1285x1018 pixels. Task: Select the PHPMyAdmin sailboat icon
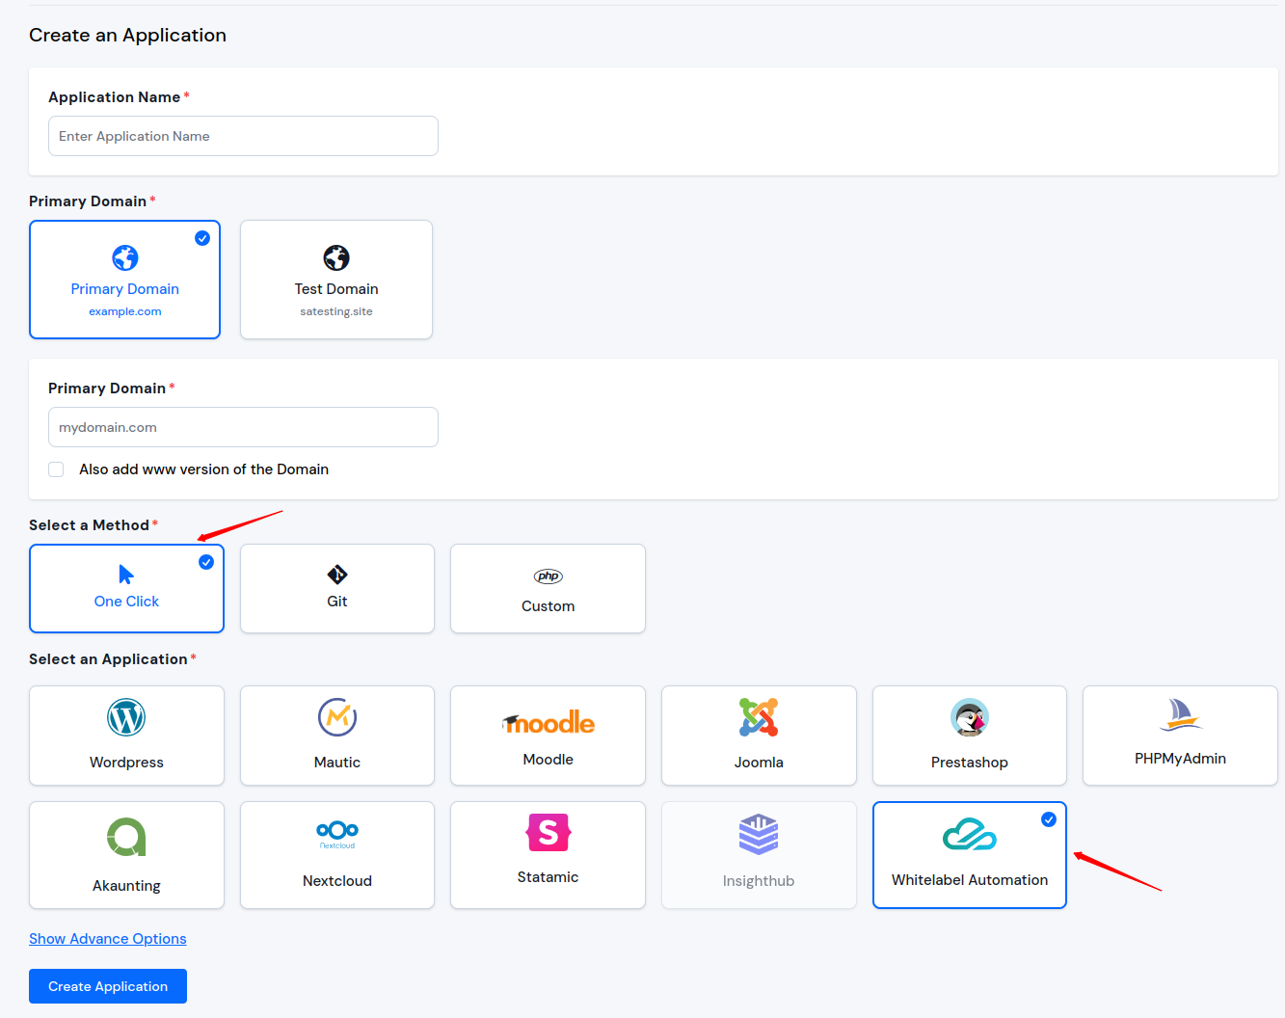click(1180, 715)
